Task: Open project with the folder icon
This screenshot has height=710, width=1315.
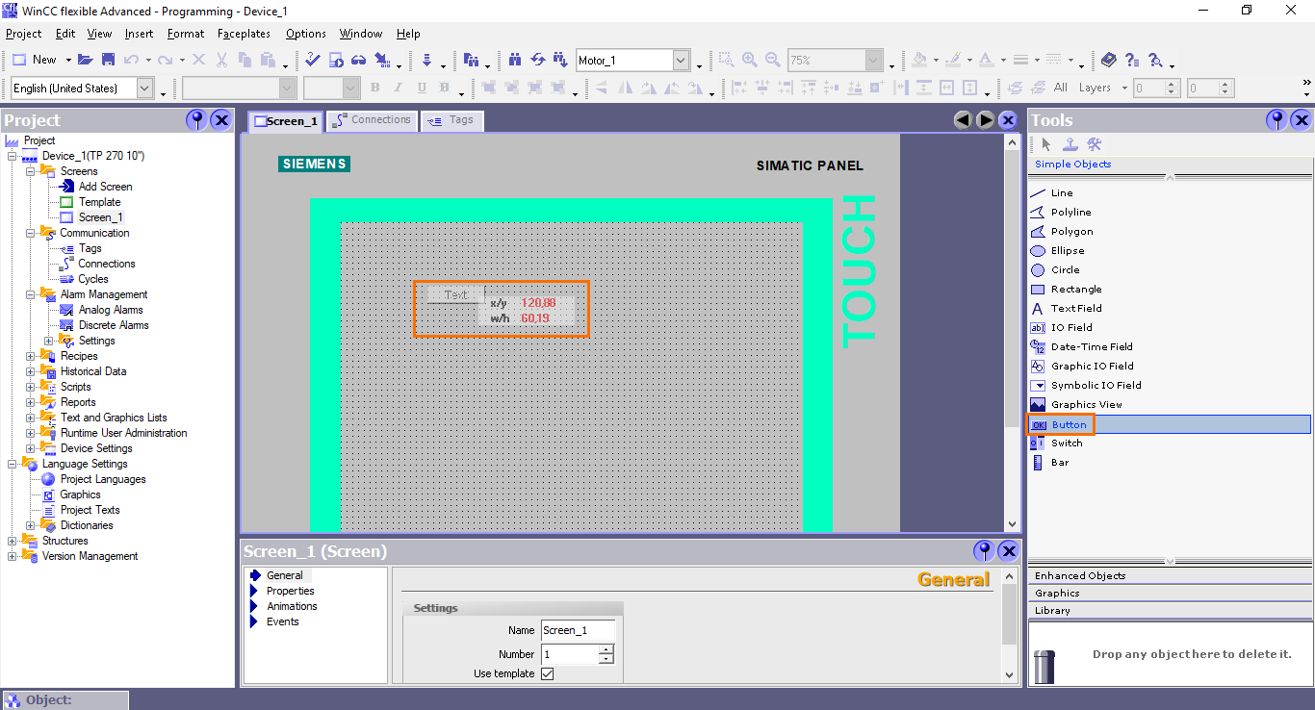Action: click(86, 60)
